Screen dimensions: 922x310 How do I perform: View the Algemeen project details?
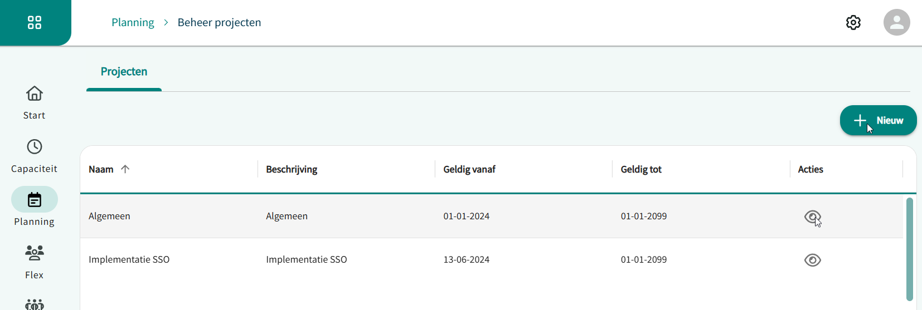pyautogui.click(x=812, y=216)
